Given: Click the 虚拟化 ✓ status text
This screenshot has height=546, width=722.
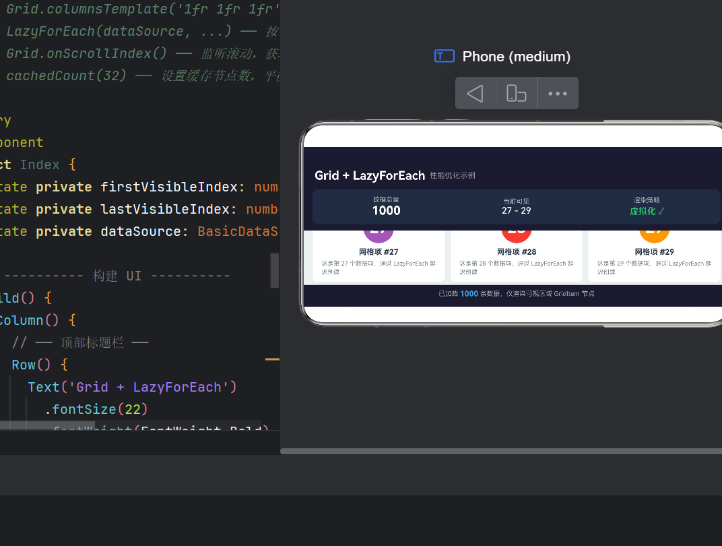Looking at the screenshot, I should (647, 211).
